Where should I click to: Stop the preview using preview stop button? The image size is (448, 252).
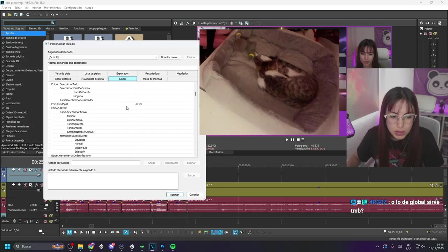[298, 140]
